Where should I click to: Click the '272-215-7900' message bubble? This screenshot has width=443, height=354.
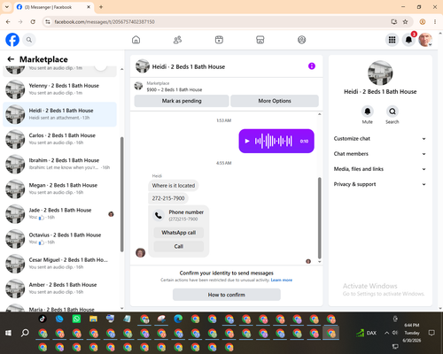pyautogui.click(x=168, y=198)
